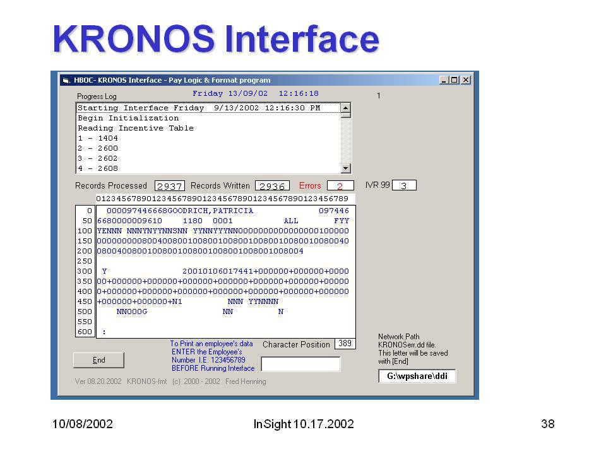Maximize the KRONOS Interface window

point(454,80)
